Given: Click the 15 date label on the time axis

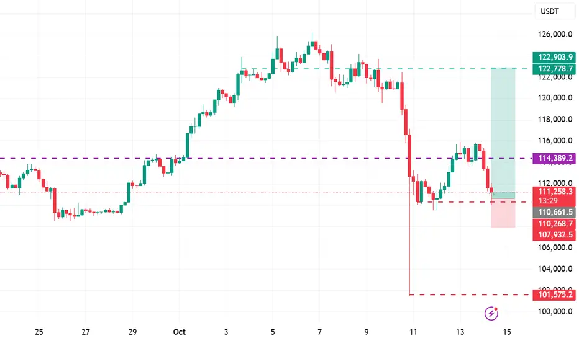Looking at the screenshot, I should coord(507,331).
